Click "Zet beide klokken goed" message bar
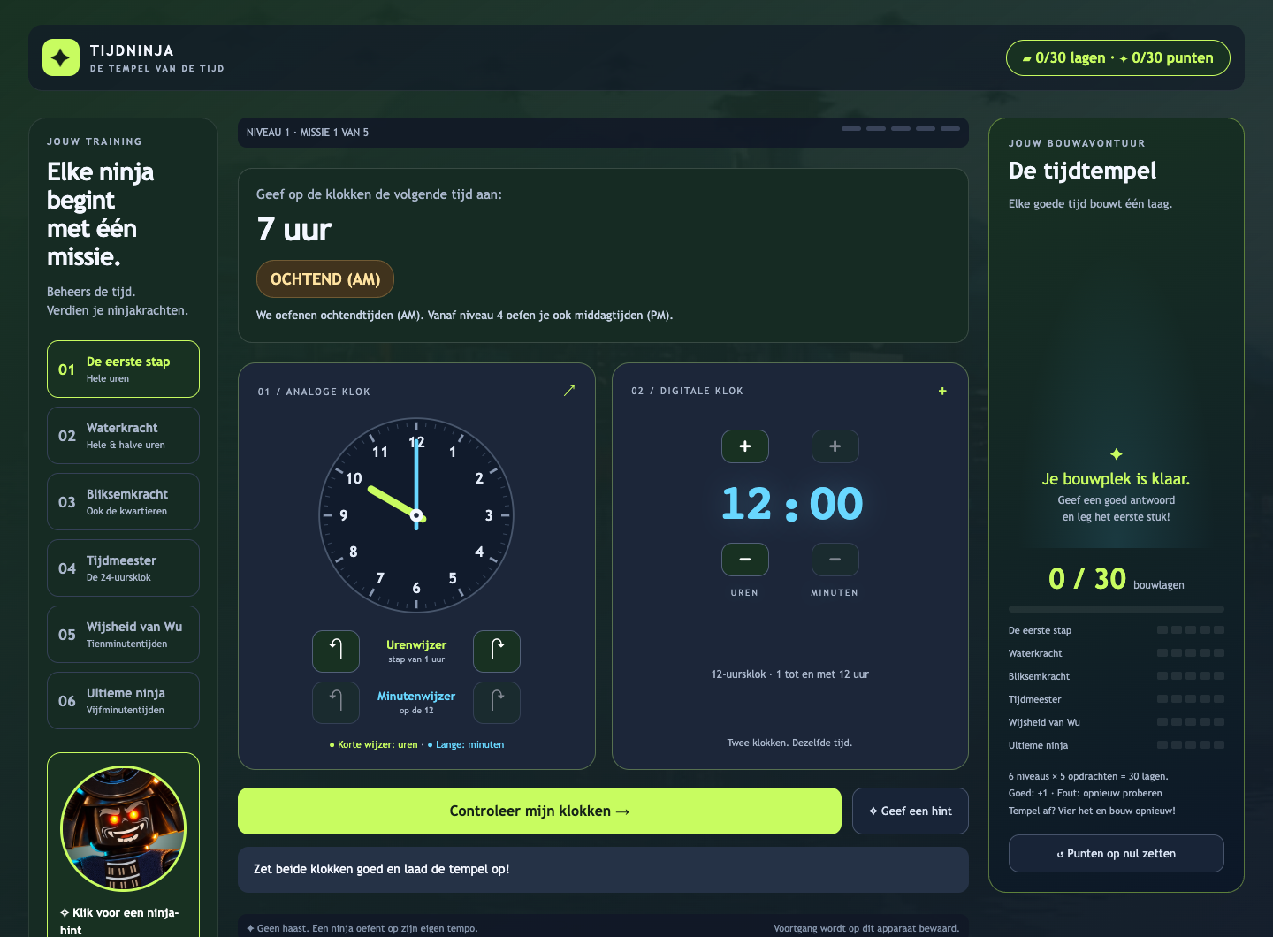The image size is (1273, 937). pos(603,870)
